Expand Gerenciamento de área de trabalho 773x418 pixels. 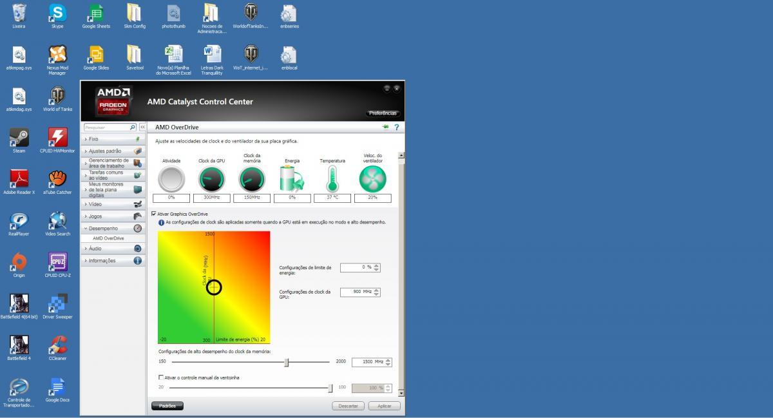[x=113, y=163]
